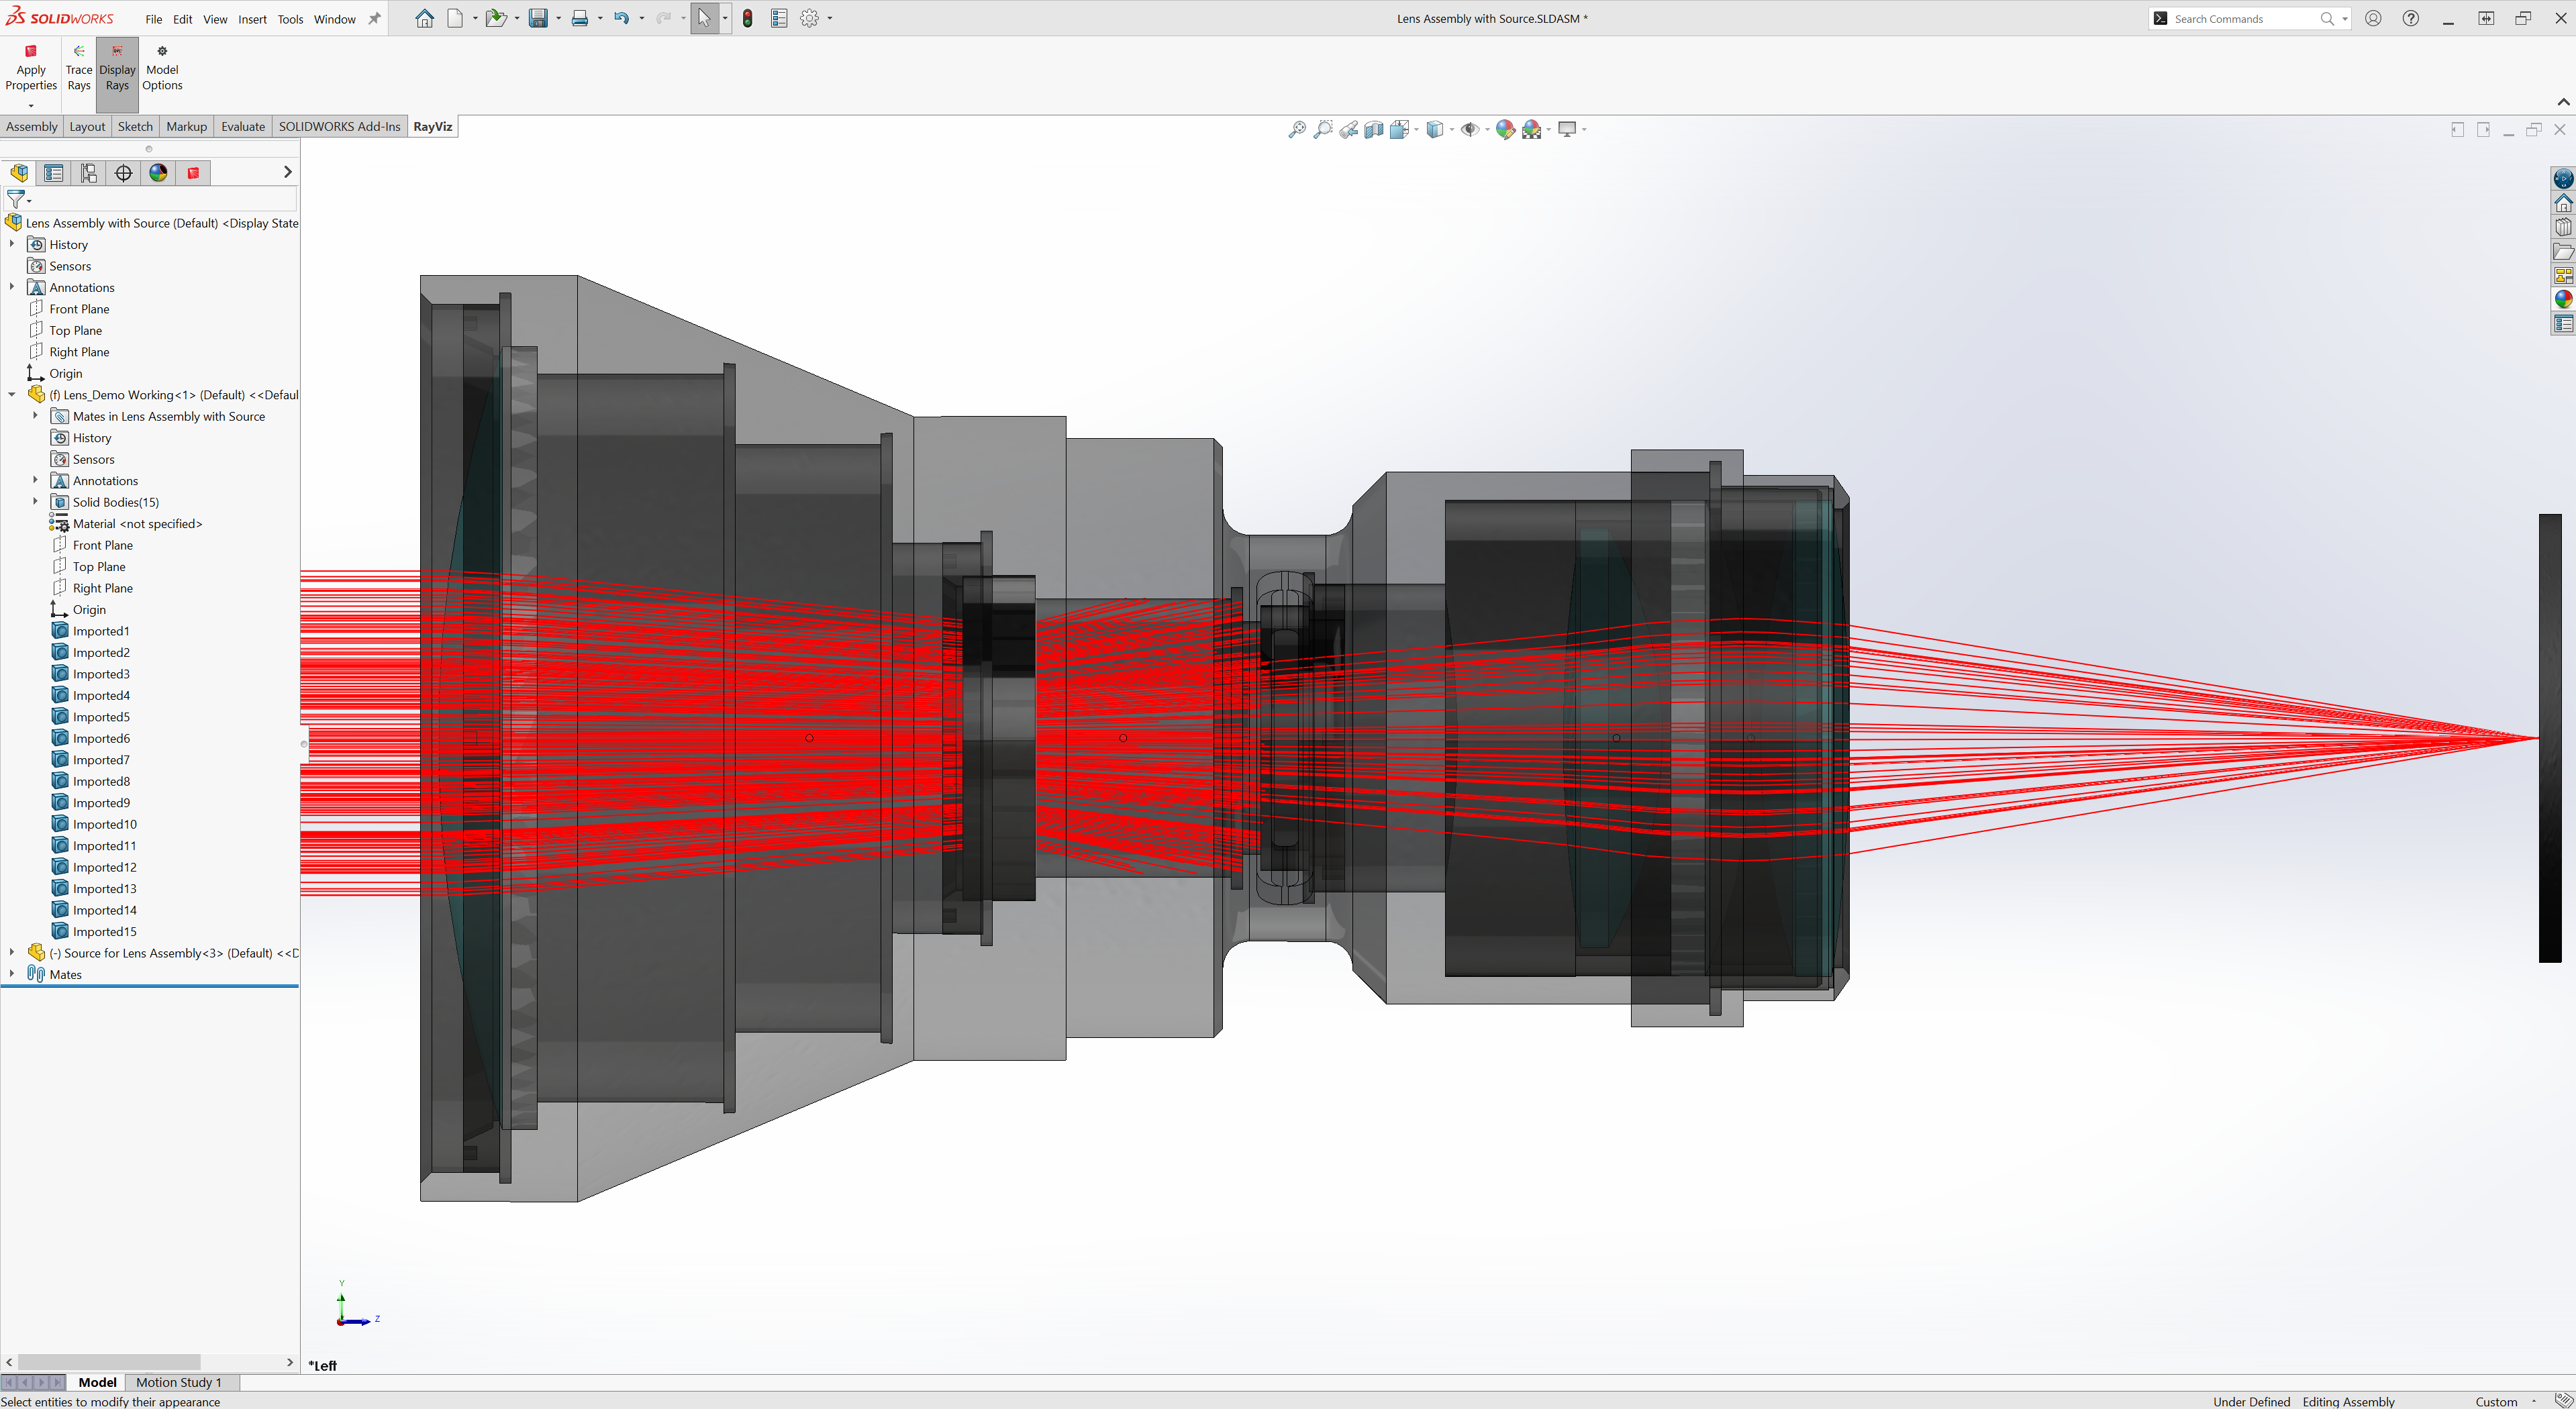Image resolution: width=2576 pixels, height=1409 pixels.
Task: Open Edit Appearance from the heads-up toolbar
Action: [x=1505, y=129]
